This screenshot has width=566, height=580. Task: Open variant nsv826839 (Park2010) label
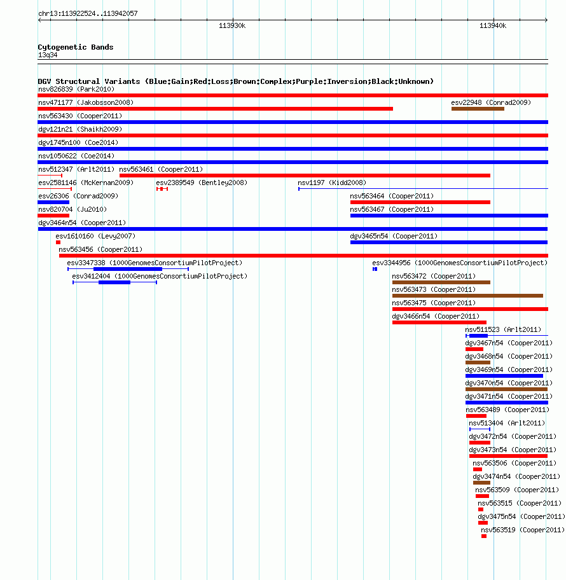coord(76,89)
